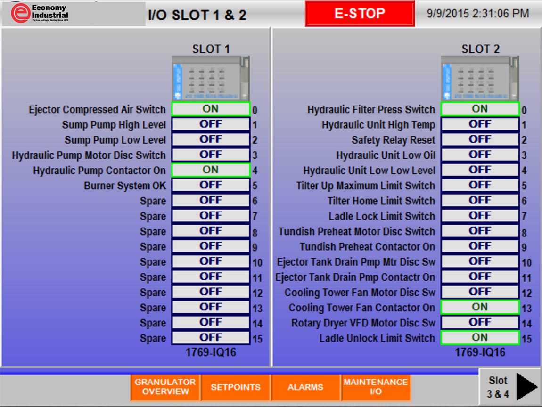Click Sump Pump High Level status box
Screen dimensions: 542x407
click(210, 124)
